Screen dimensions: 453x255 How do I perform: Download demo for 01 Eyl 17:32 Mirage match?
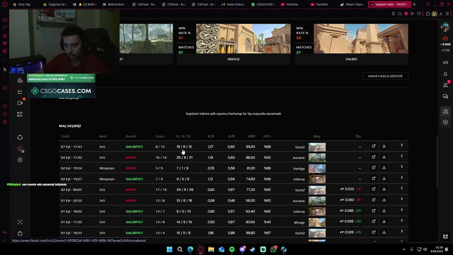[x=384, y=221]
